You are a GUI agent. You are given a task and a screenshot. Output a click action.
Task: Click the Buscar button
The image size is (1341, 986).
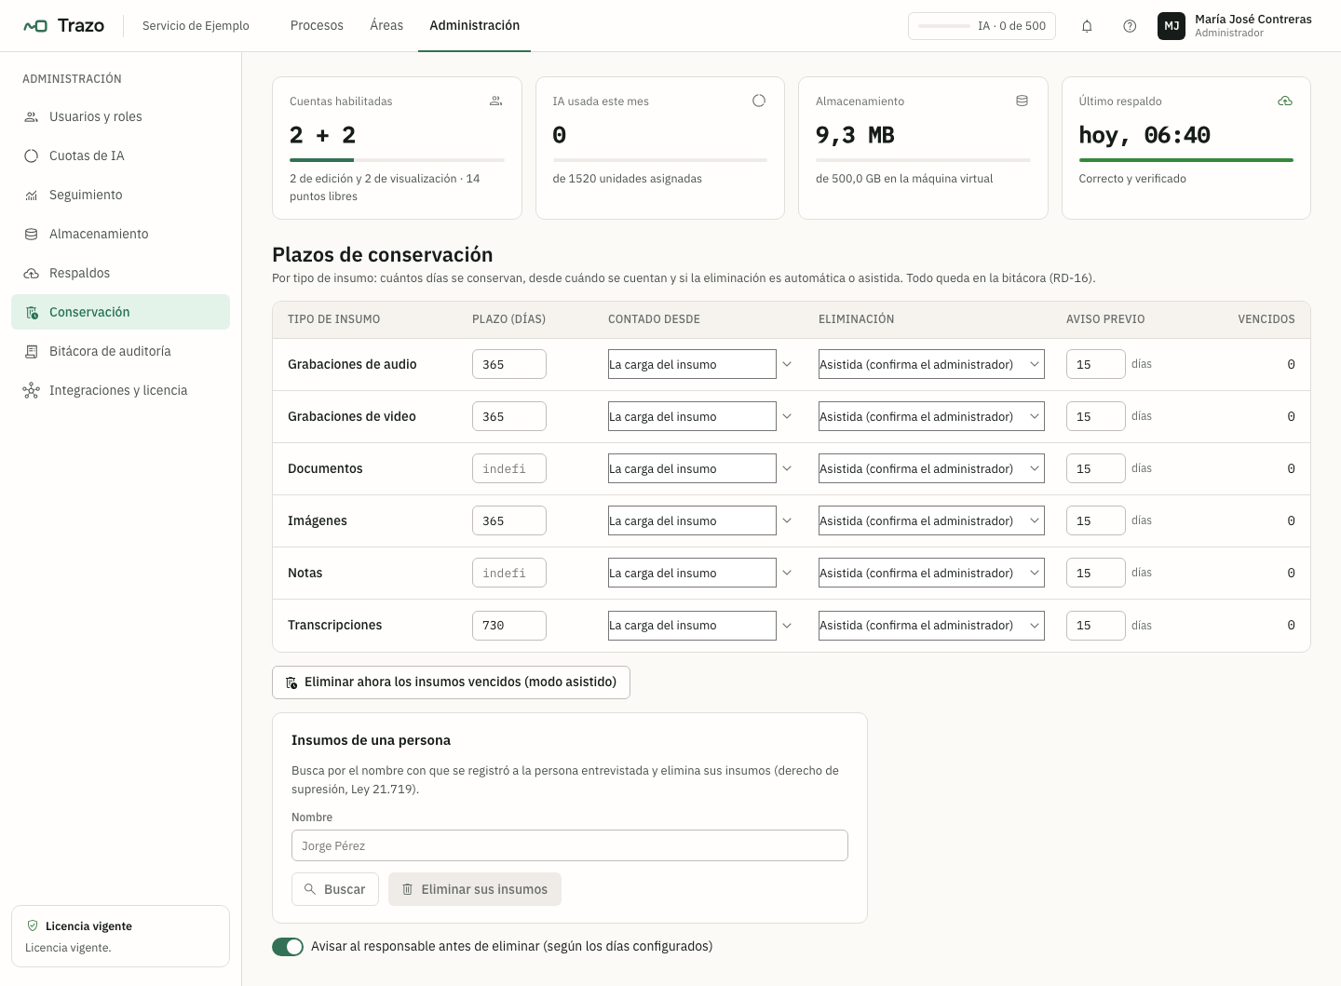[x=335, y=889]
